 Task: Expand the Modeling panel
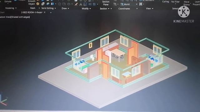tap(11, 8)
